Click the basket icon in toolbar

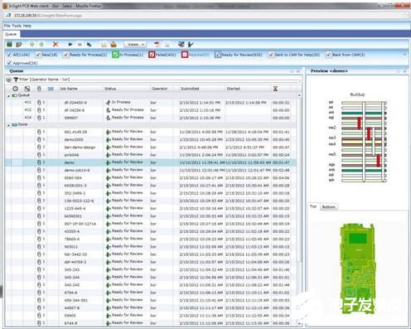point(114,44)
